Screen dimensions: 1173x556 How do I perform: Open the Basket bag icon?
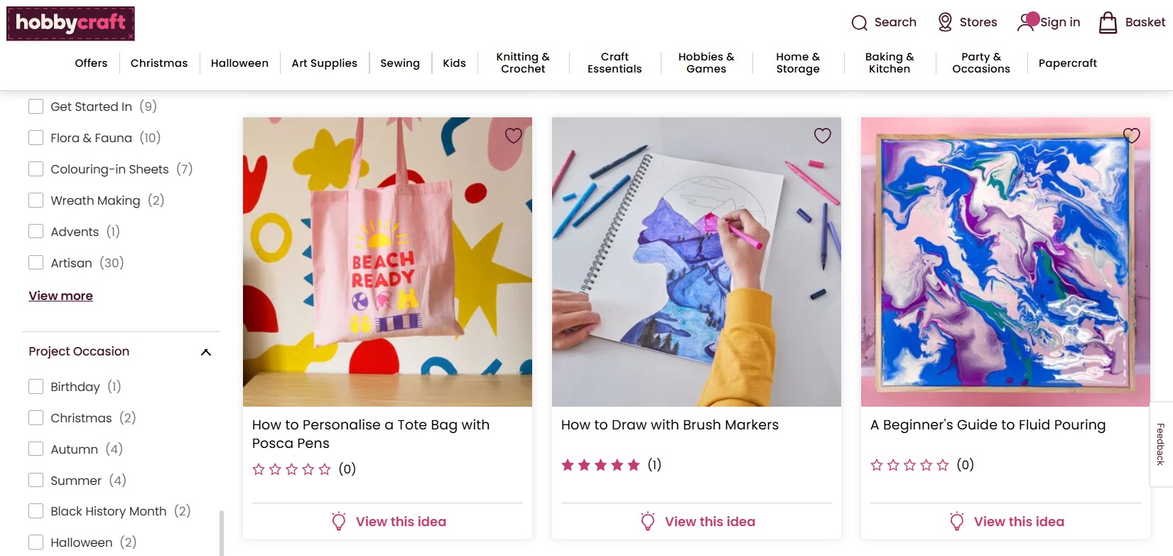point(1108,23)
